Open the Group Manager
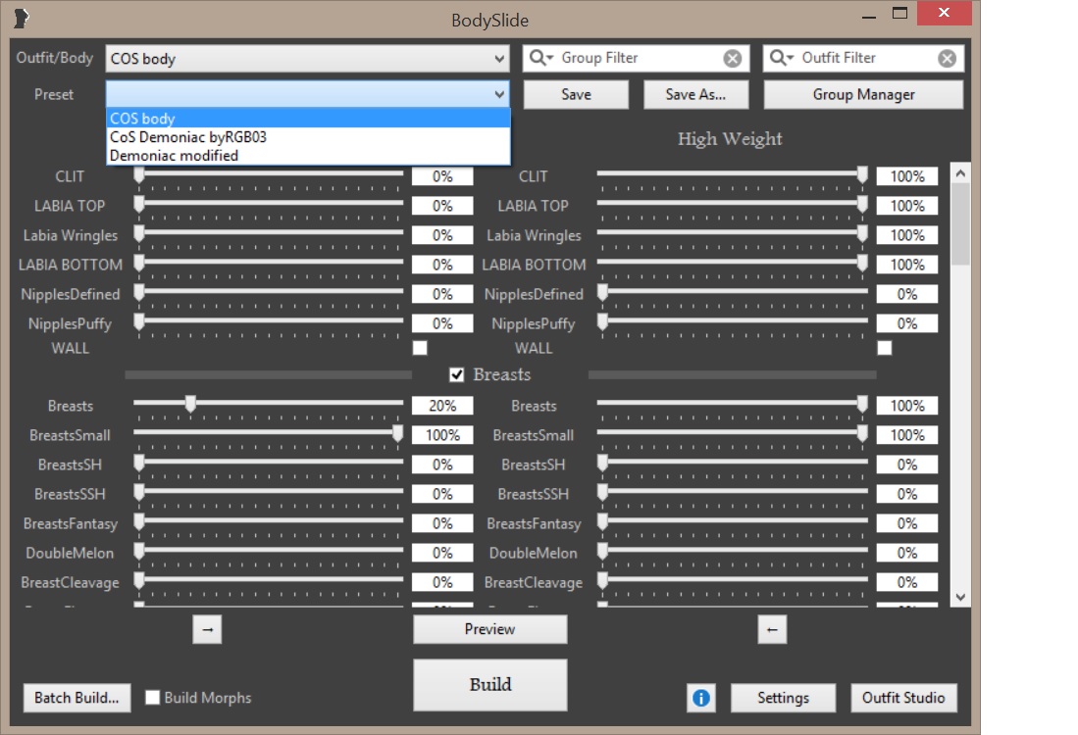 click(863, 95)
